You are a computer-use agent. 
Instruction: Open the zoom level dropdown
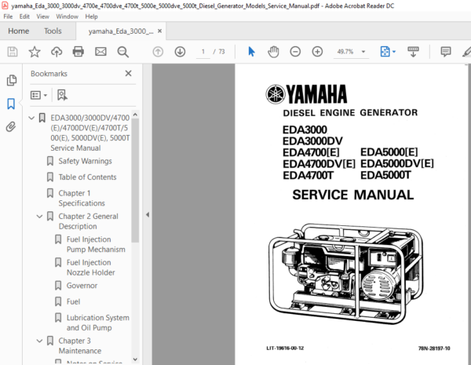tap(363, 52)
